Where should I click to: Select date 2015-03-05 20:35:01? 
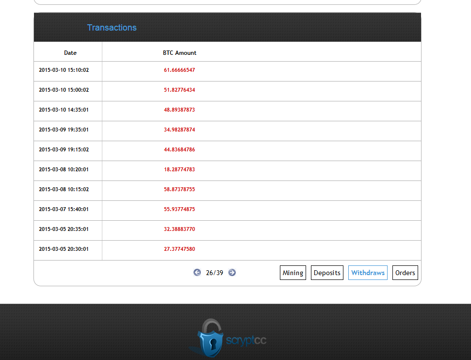pos(64,229)
